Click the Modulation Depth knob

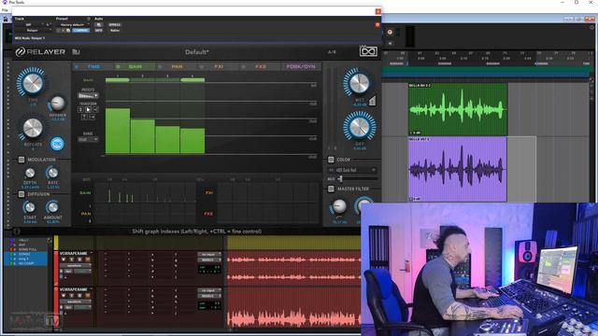point(30,173)
